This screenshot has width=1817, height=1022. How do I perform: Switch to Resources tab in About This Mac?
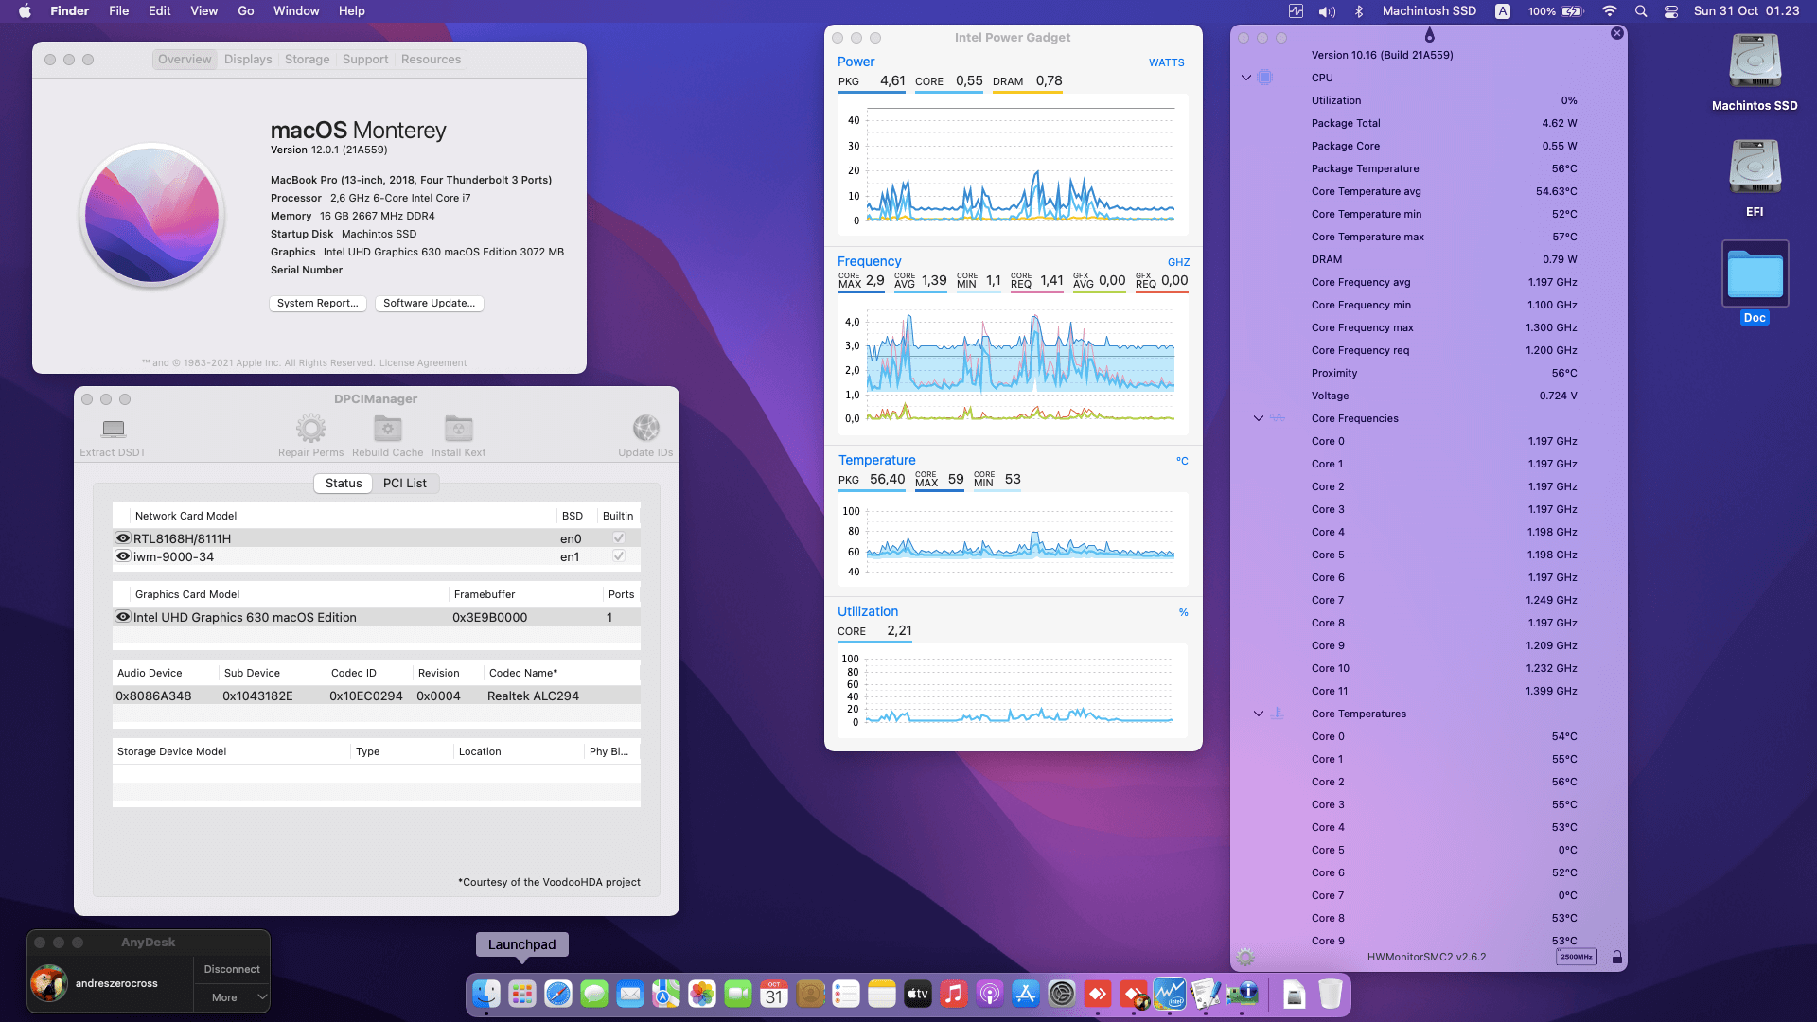point(431,60)
